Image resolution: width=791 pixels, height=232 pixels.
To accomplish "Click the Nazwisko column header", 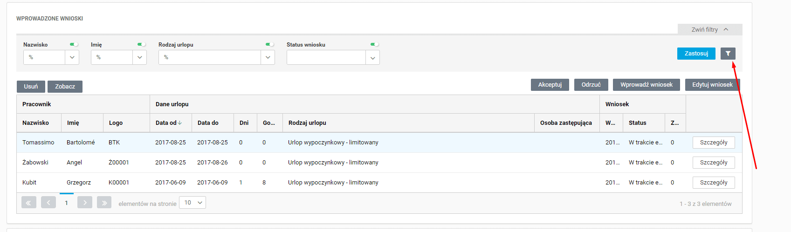I will point(35,123).
